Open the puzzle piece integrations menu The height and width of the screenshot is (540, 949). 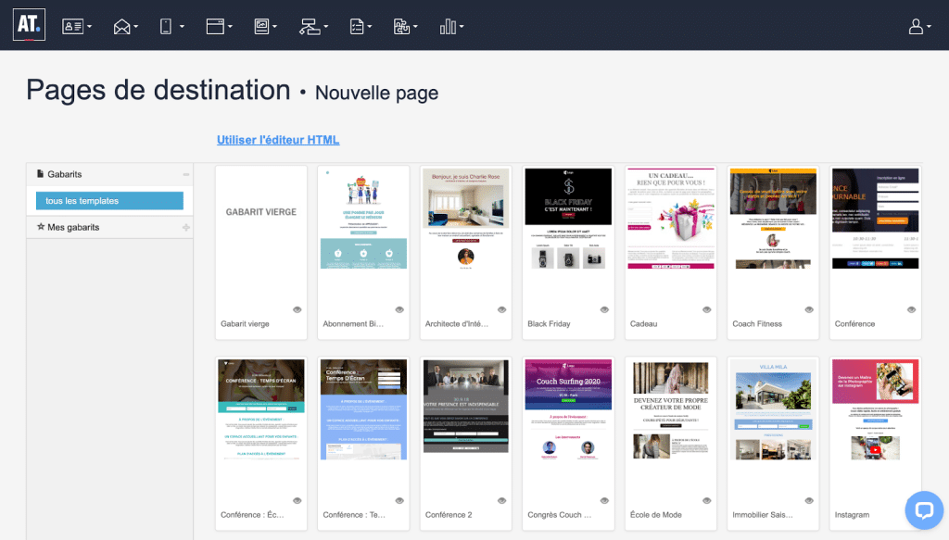405,27
